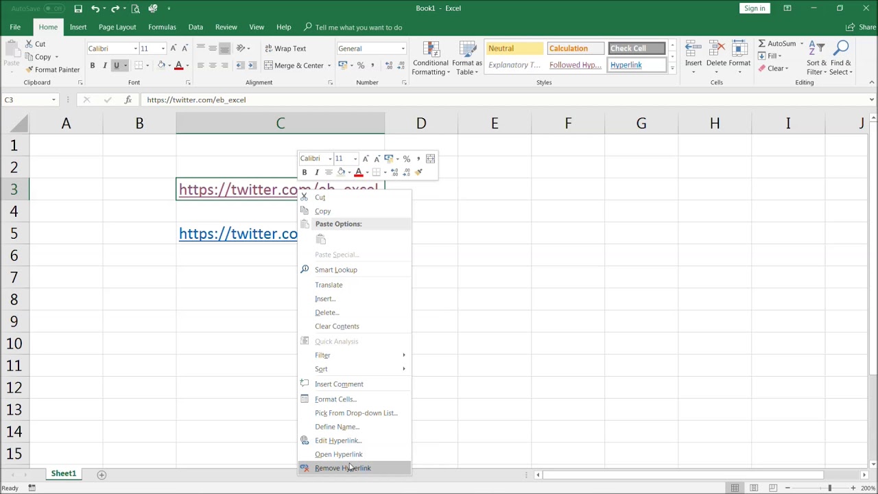Click the Insert Function fx icon
This screenshot has width=878, height=494.
click(128, 99)
